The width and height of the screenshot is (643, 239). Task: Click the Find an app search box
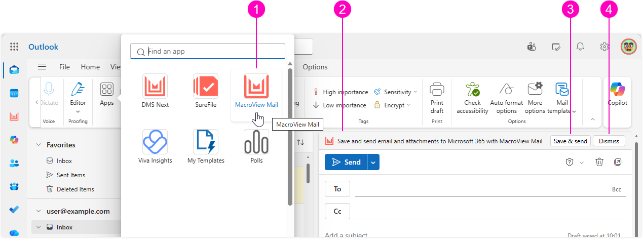[208, 51]
